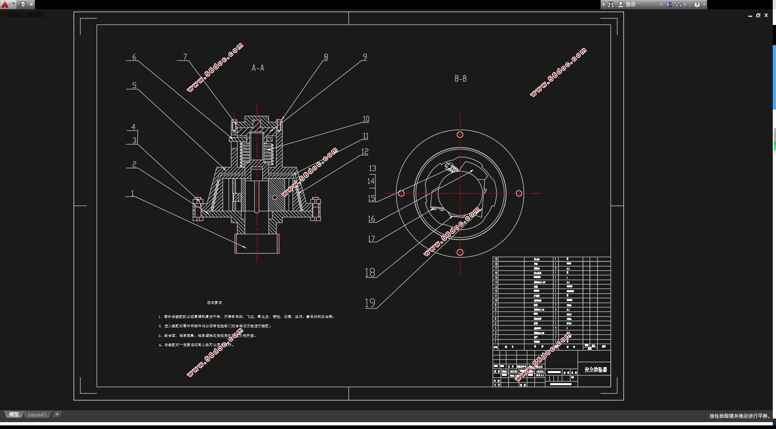Click the user sign-in icon
The width and height of the screenshot is (776, 429).
(x=621, y=4)
